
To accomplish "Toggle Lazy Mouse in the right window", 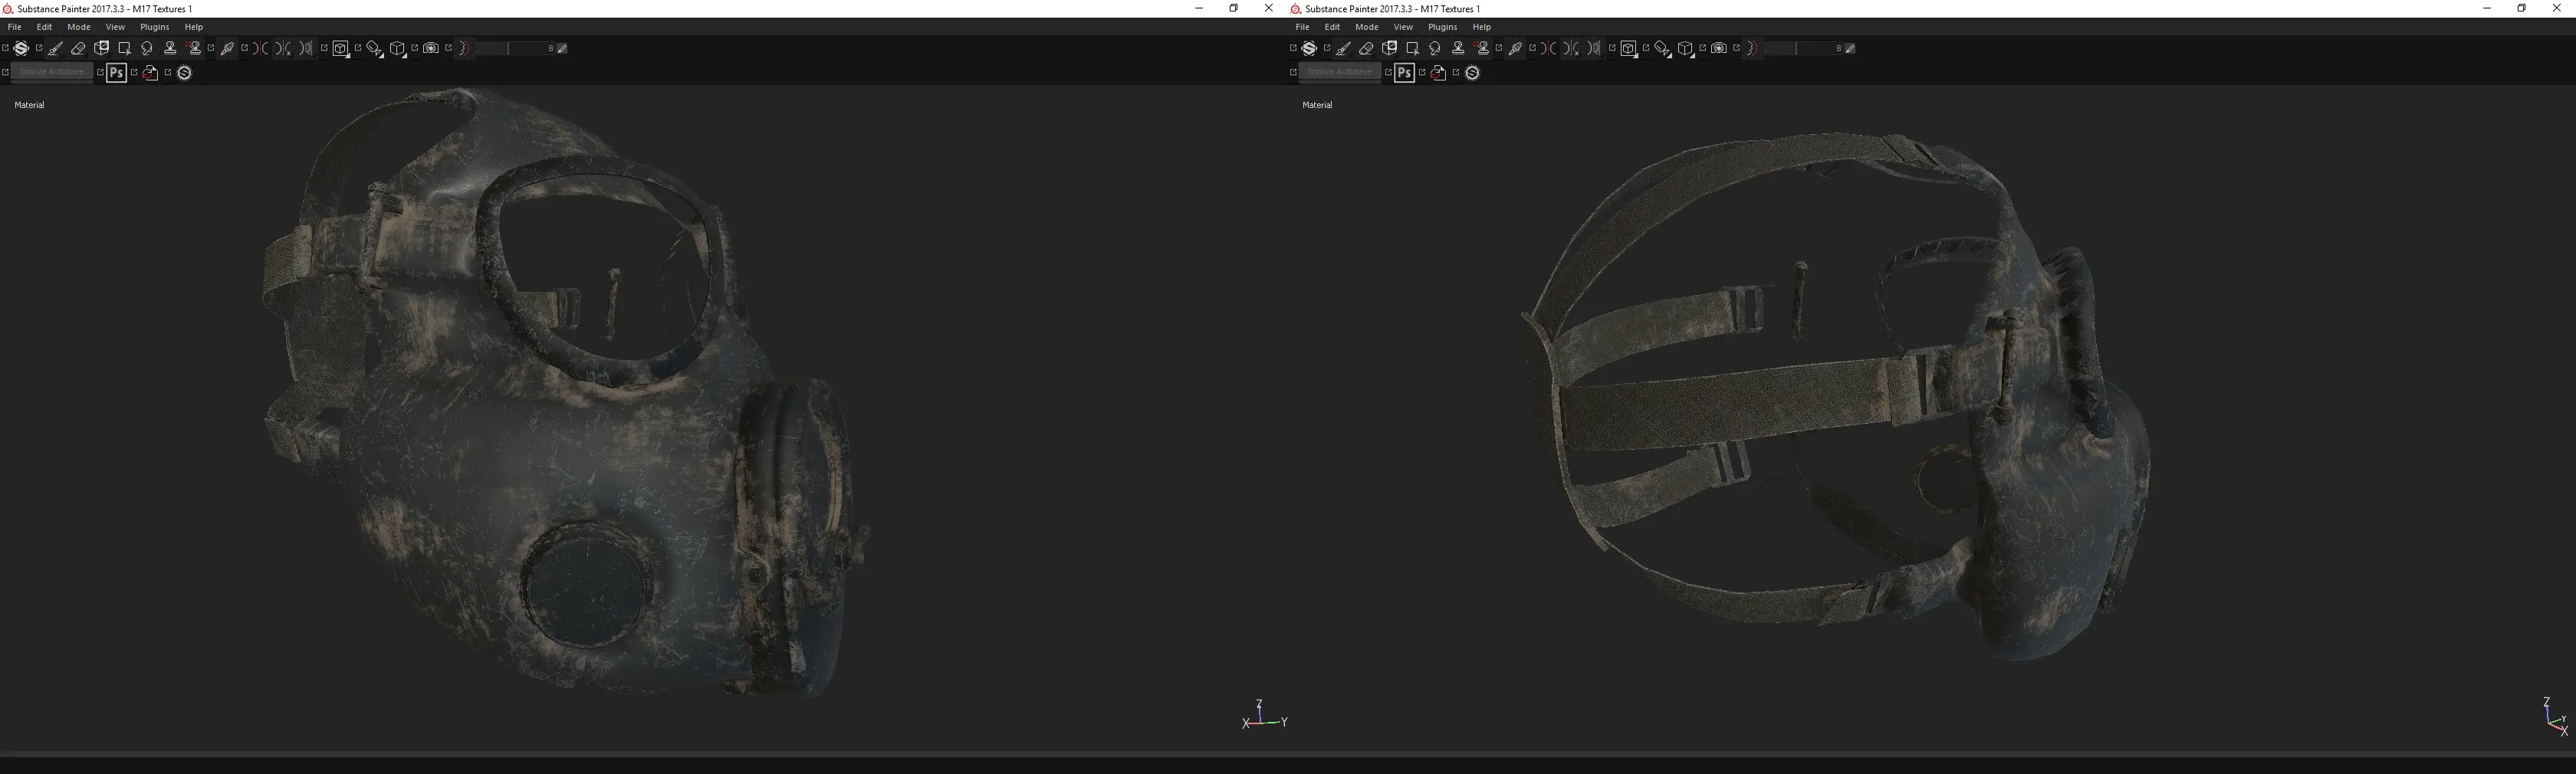I will 1752,48.
